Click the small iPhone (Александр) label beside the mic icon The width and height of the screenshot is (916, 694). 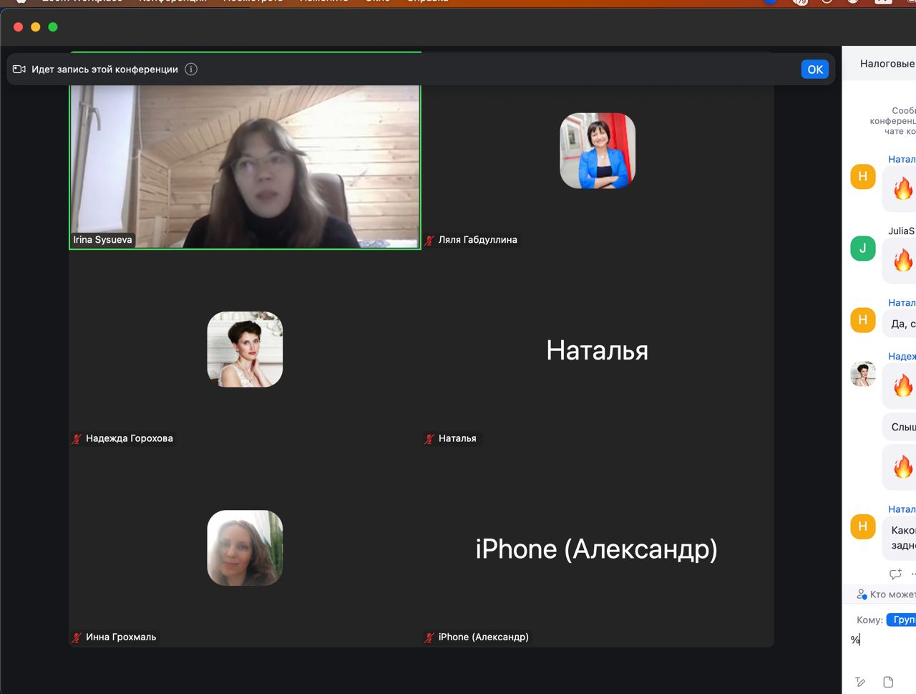tap(484, 637)
